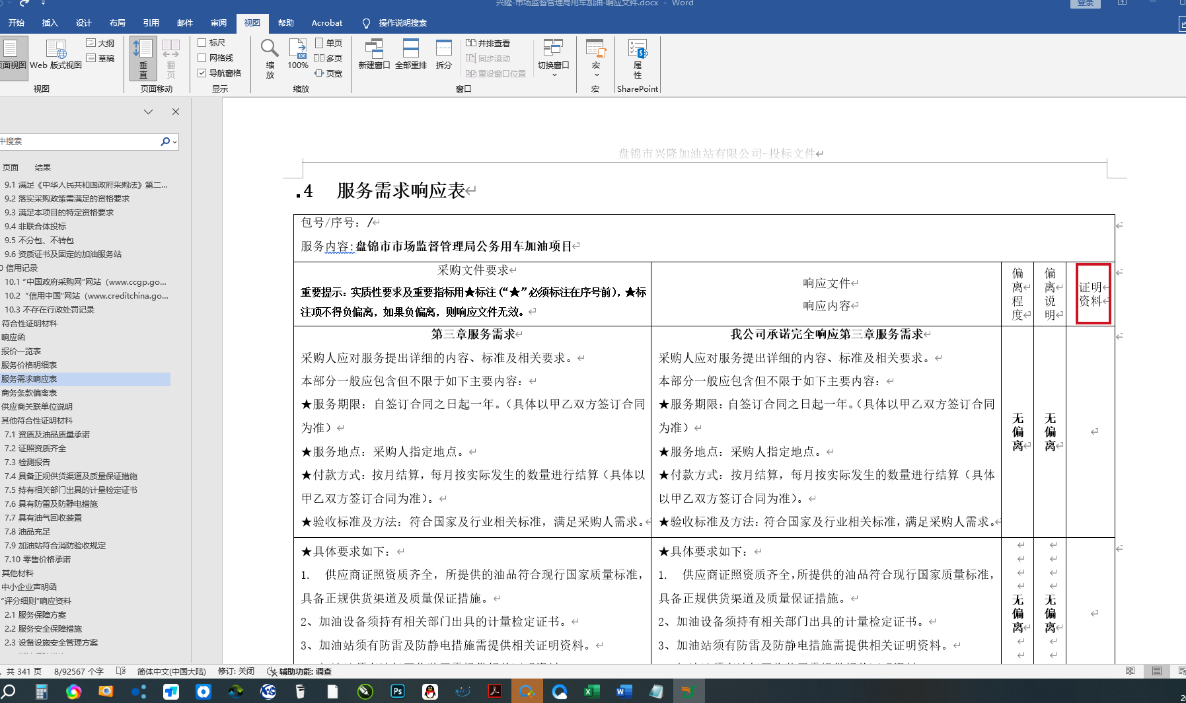Enable the ruler (标尺) checkbox
The width and height of the screenshot is (1186, 703).
[x=202, y=43]
